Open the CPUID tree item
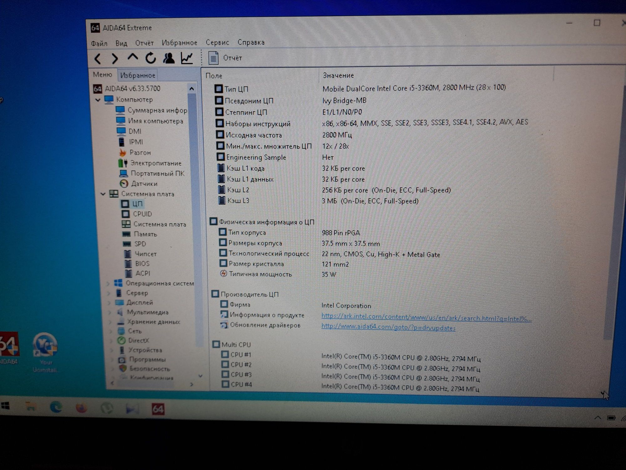Screen dimensions: 626x470 tap(137, 214)
